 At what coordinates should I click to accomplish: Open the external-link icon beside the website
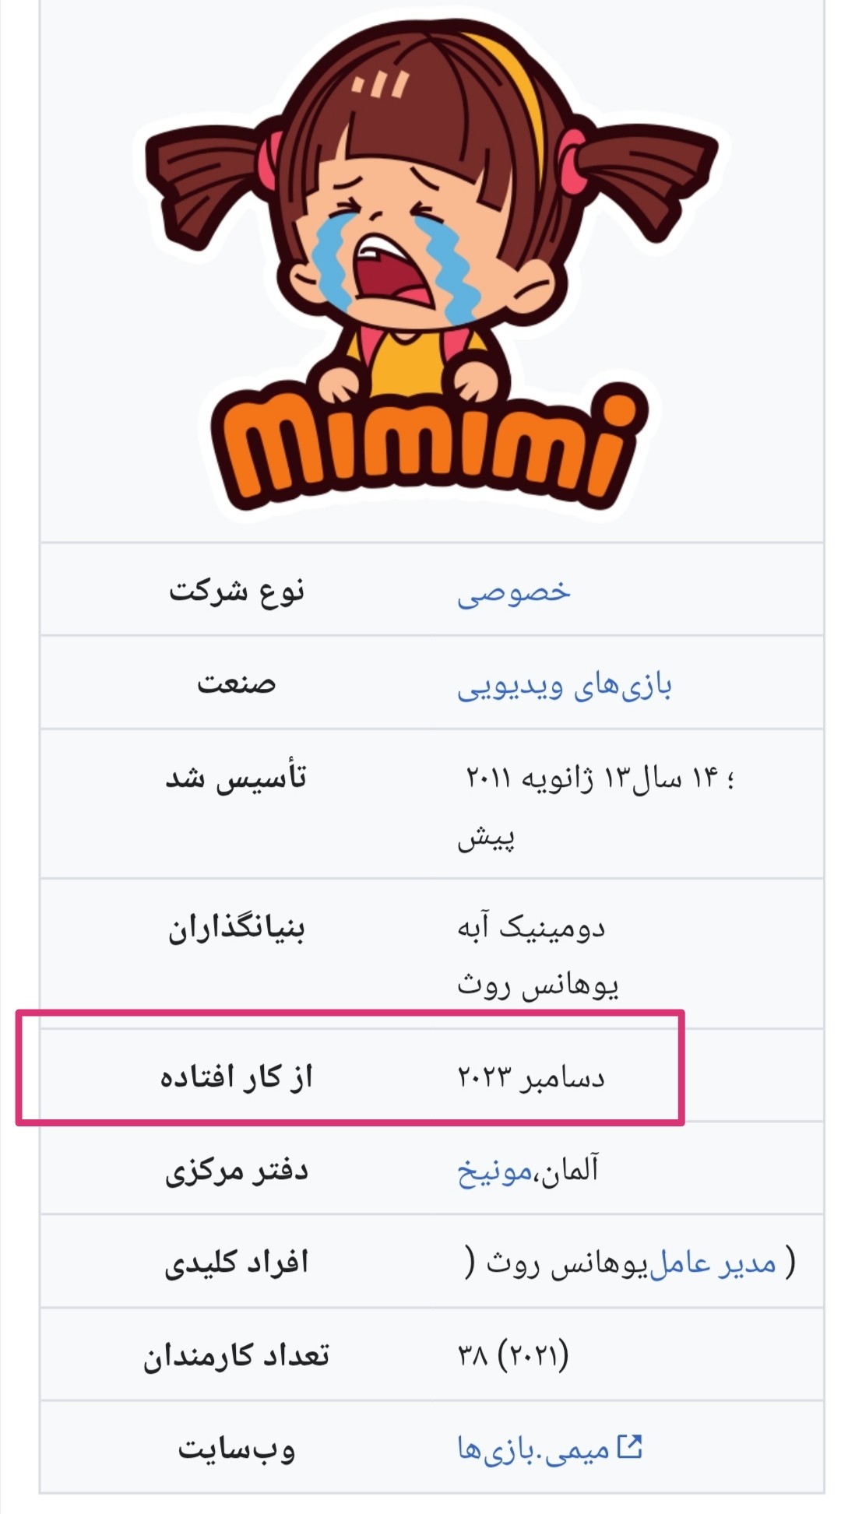tap(629, 1446)
